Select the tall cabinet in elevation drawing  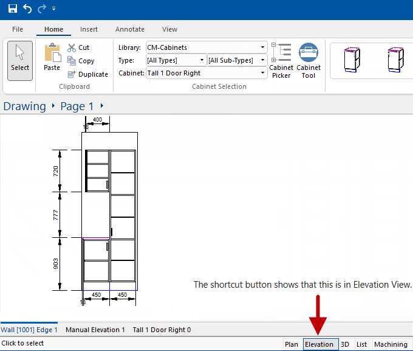[123, 216]
